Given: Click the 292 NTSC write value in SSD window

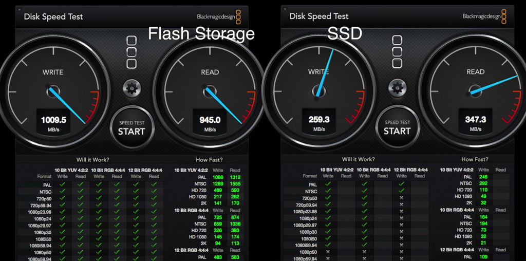Looking at the screenshot, I should 483,183.
